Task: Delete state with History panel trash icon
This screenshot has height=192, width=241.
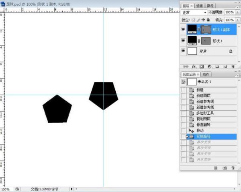Action: [233, 167]
